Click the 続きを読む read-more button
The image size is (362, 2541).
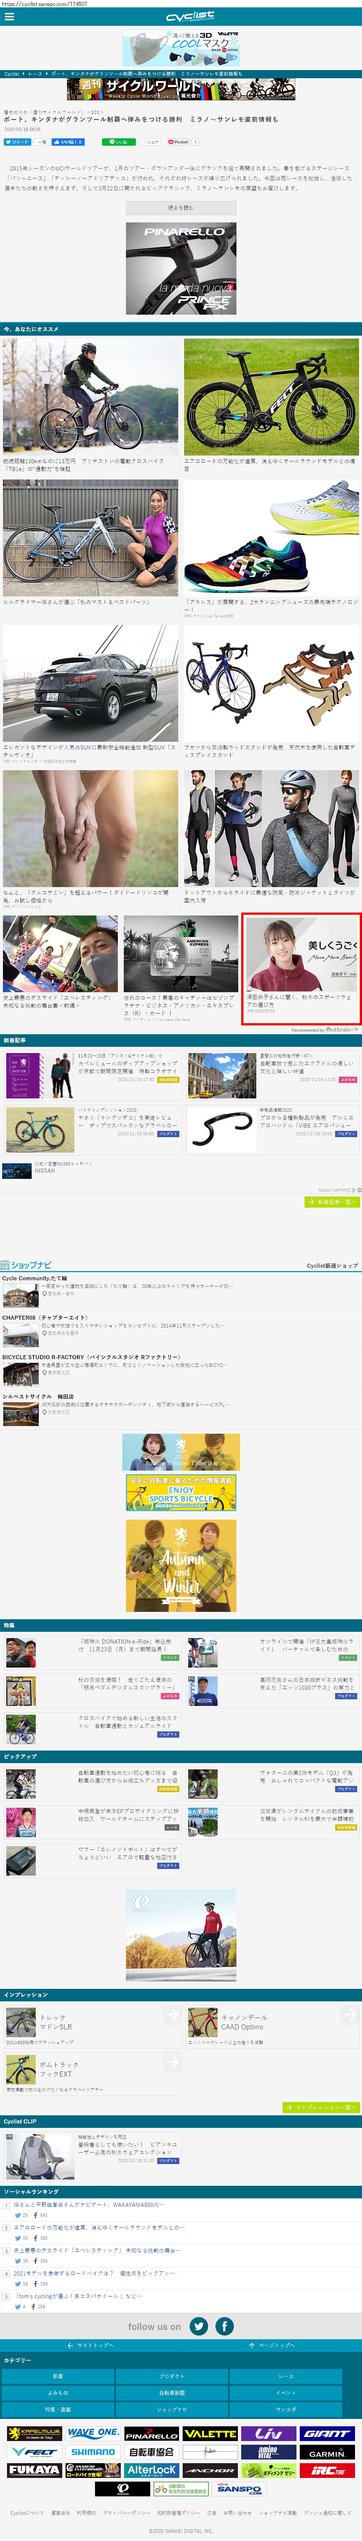[181, 208]
